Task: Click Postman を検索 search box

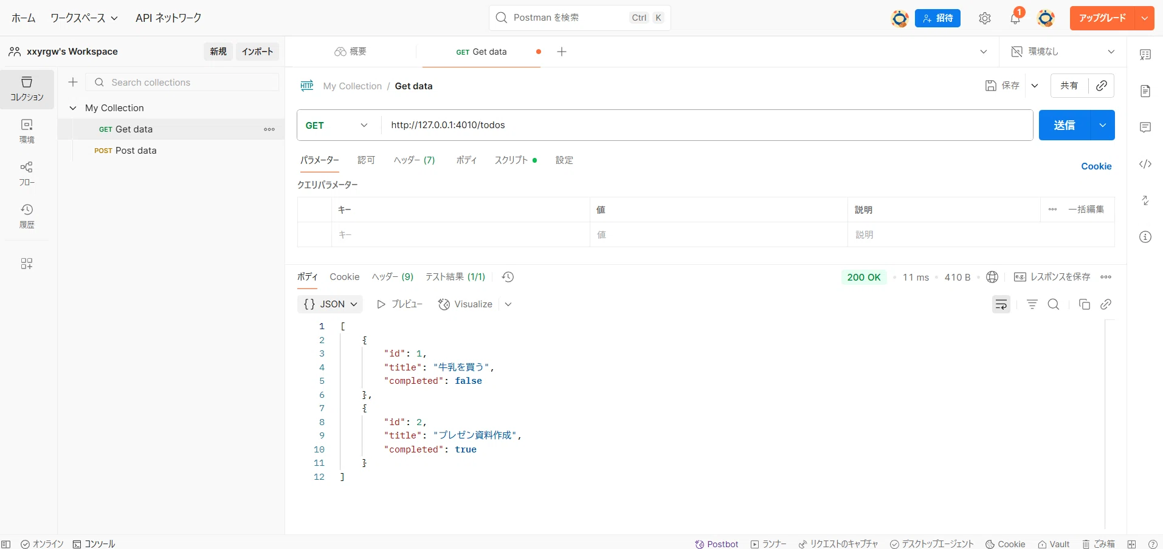Action: click(x=579, y=18)
